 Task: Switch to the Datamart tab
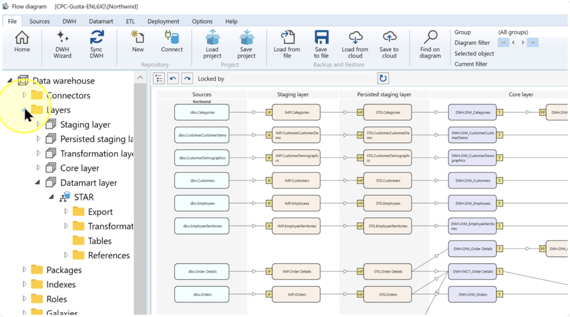pos(101,21)
